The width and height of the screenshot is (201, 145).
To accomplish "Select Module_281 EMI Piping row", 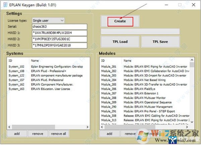I will point(145,67).
